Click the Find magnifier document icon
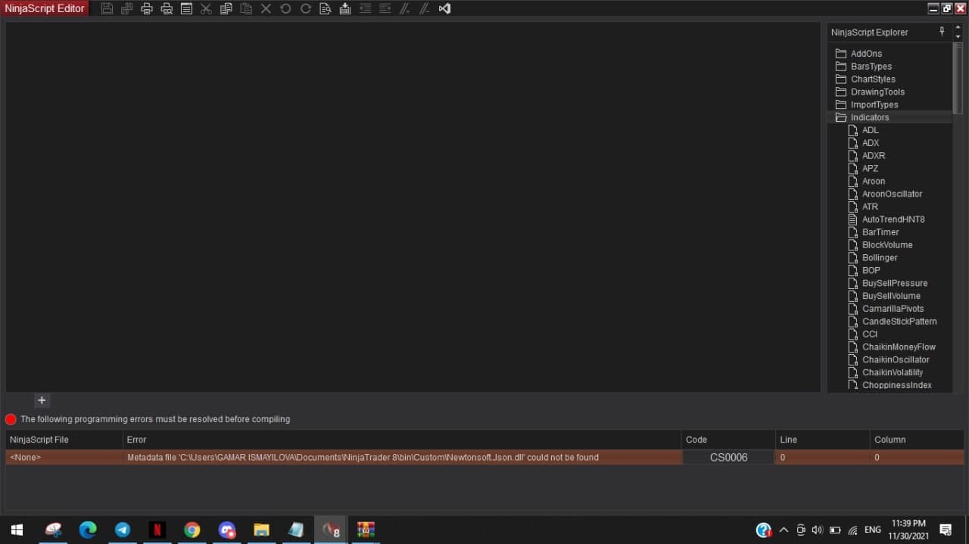The width and height of the screenshot is (969, 544). tap(326, 8)
